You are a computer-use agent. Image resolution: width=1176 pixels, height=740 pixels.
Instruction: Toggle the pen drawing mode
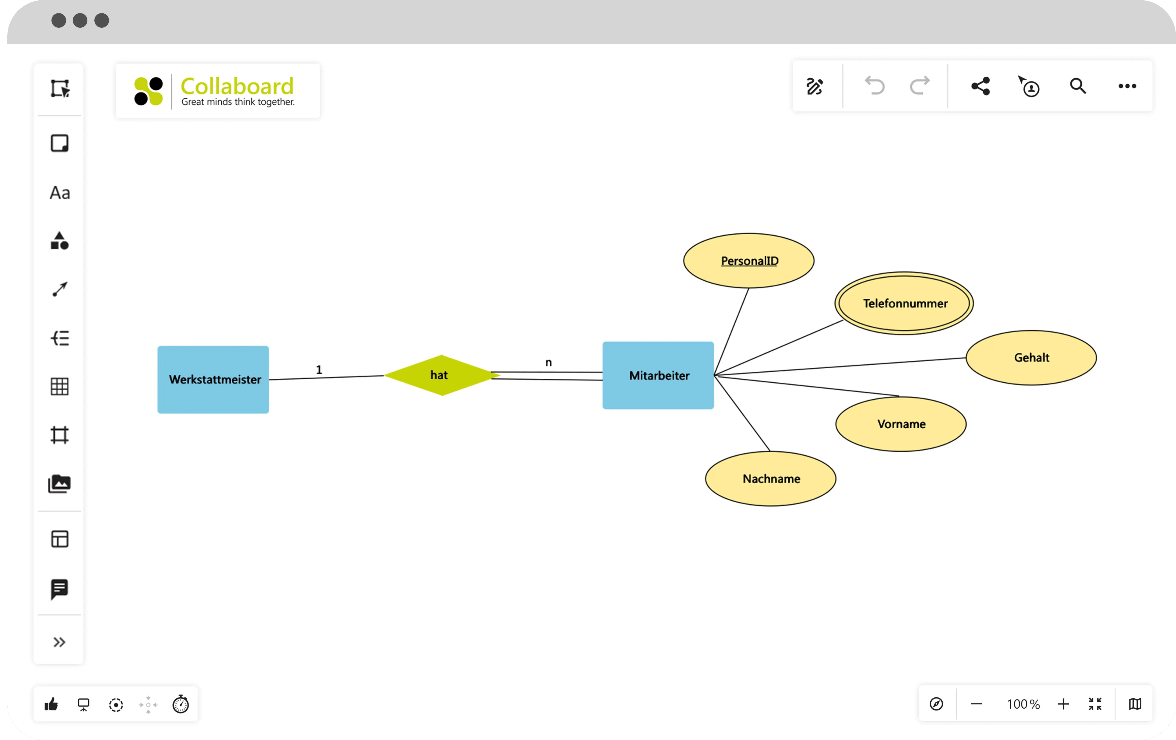click(815, 86)
